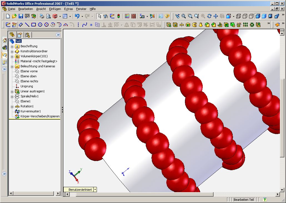
Task: Activate the Pan (four-arrow) view tool
Action: [x=216, y=16]
